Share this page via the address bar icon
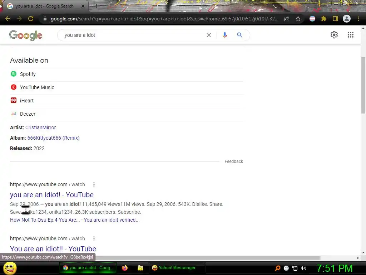This screenshot has width=366, height=275. (287, 19)
